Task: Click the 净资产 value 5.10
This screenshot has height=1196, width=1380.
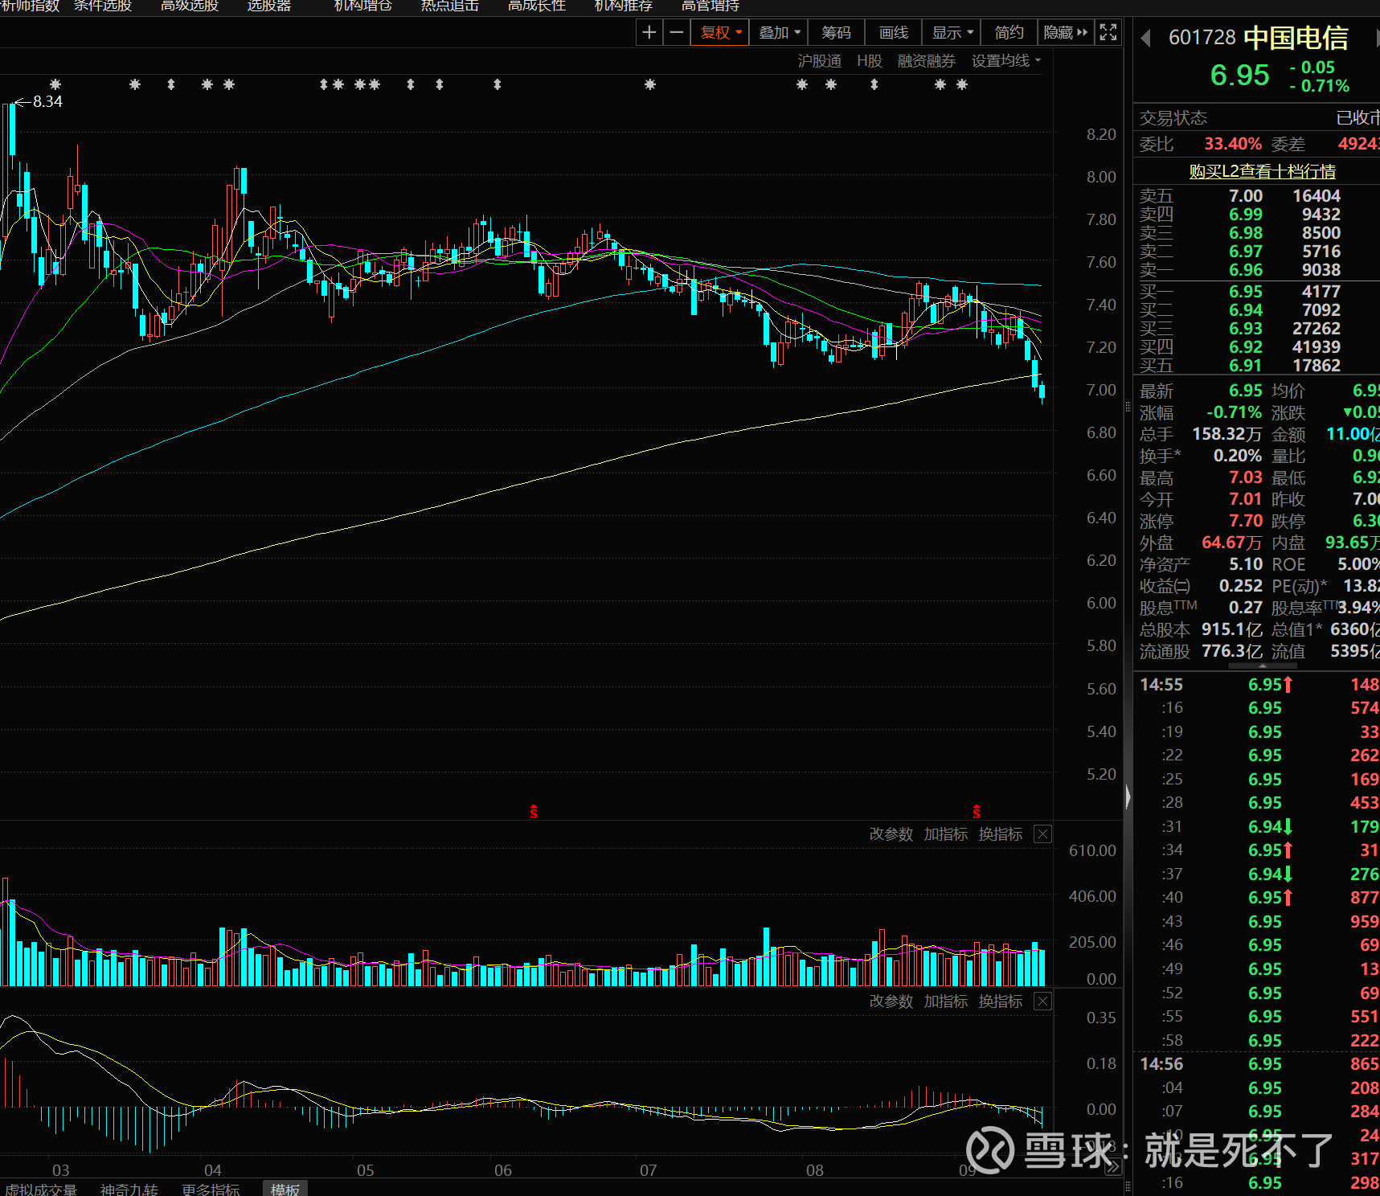Action: (1246, 564)
